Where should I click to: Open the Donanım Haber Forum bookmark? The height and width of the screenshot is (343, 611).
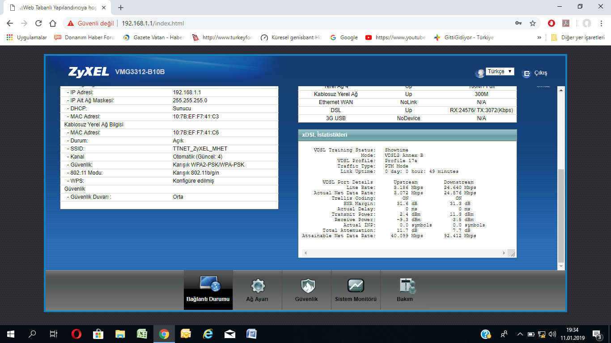(x=85, y=38)
